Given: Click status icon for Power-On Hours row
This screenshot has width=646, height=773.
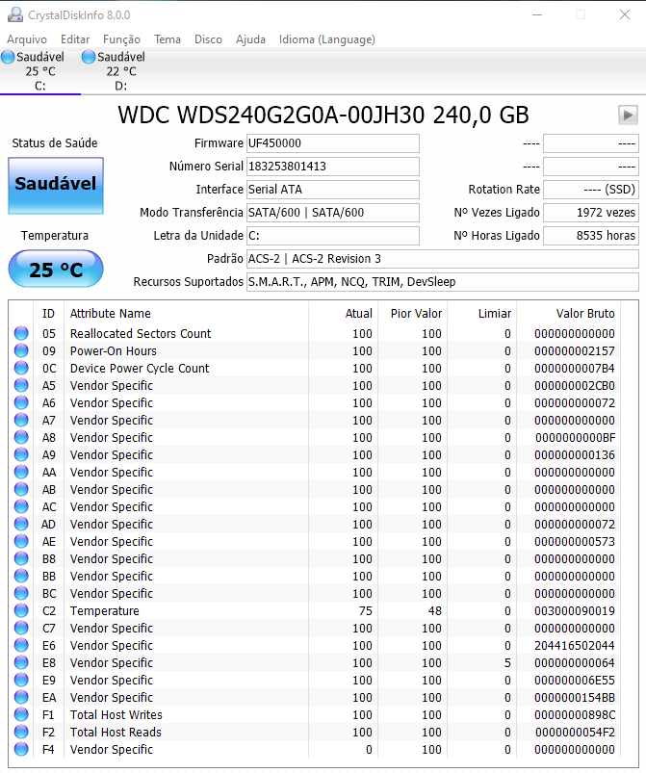Looking at the screenshot, I should [x=21, y=350].
